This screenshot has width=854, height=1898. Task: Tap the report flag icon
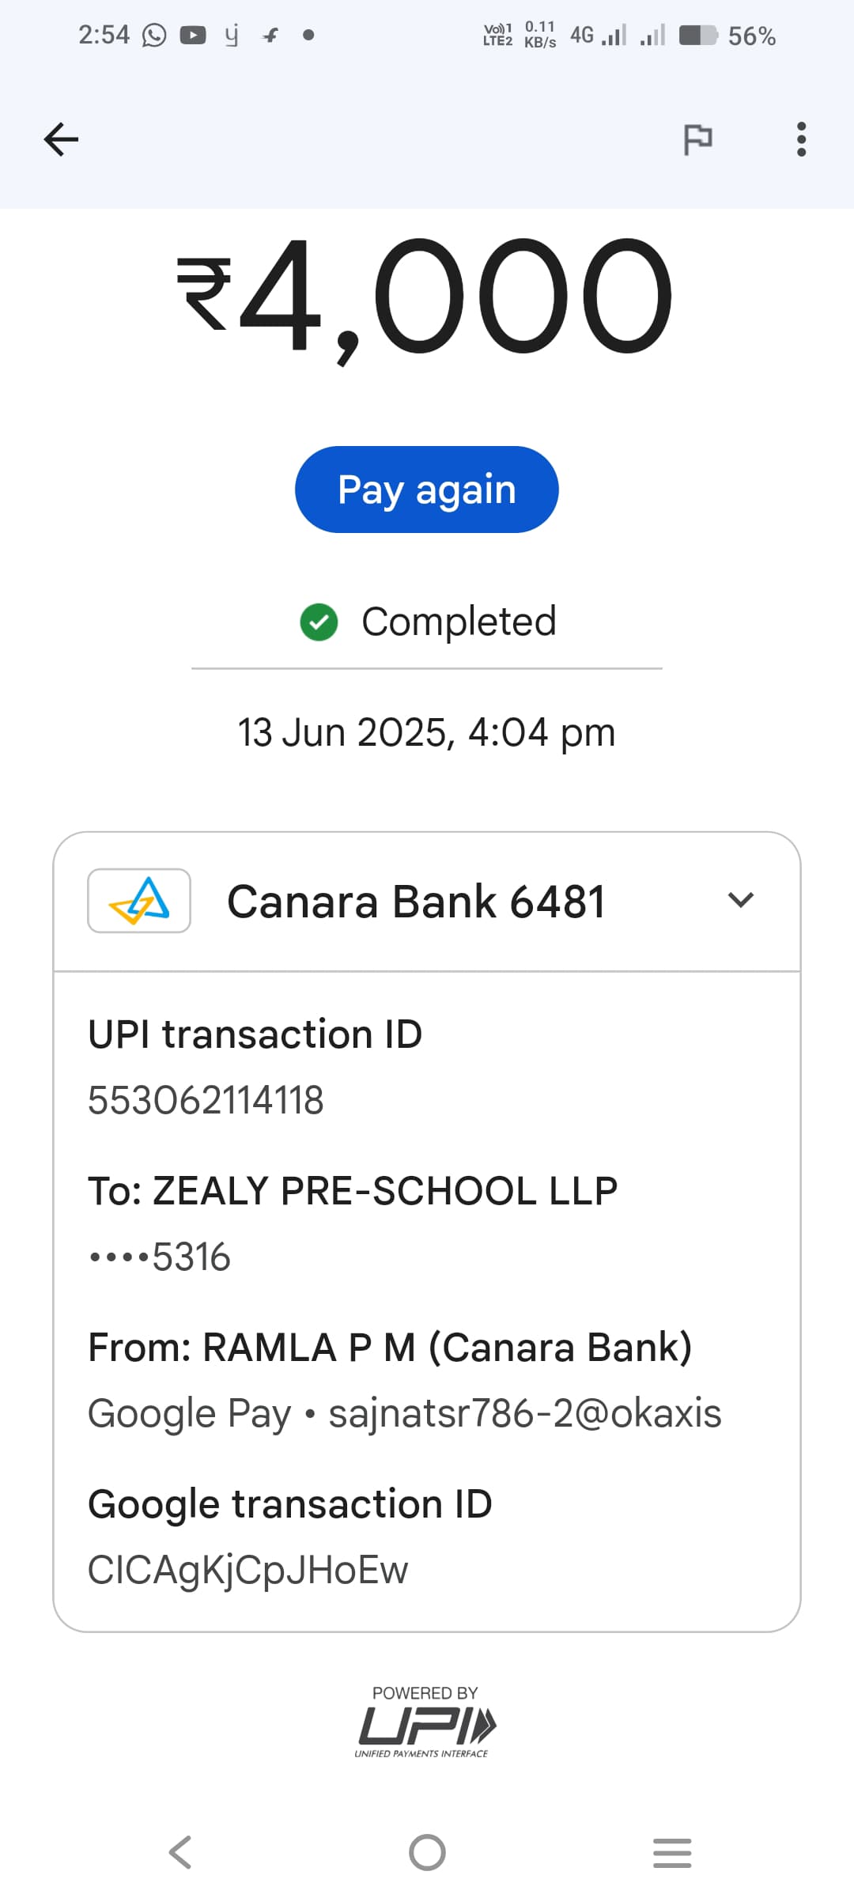coord(697,140)
